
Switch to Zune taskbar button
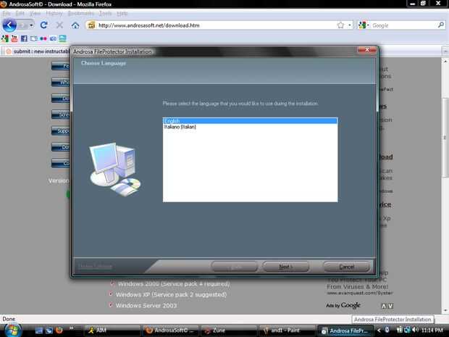(228, 330)
